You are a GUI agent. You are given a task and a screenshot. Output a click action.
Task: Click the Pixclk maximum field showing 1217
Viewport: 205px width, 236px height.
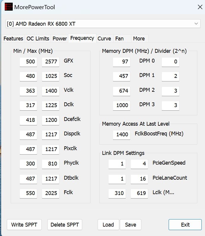tap(51, 149)
